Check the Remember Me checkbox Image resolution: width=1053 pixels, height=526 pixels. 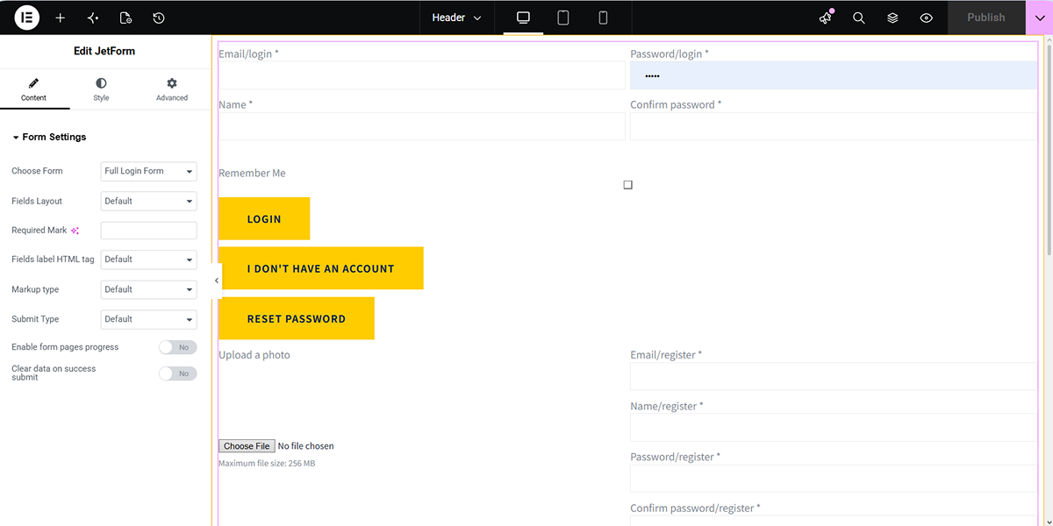pyautogui.click(x=627, y=185)
